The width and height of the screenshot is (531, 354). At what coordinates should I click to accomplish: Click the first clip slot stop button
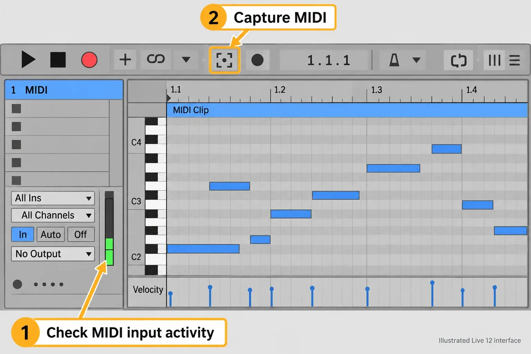click(16, 109)
